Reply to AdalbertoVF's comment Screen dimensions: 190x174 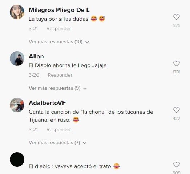coord(58,130)
